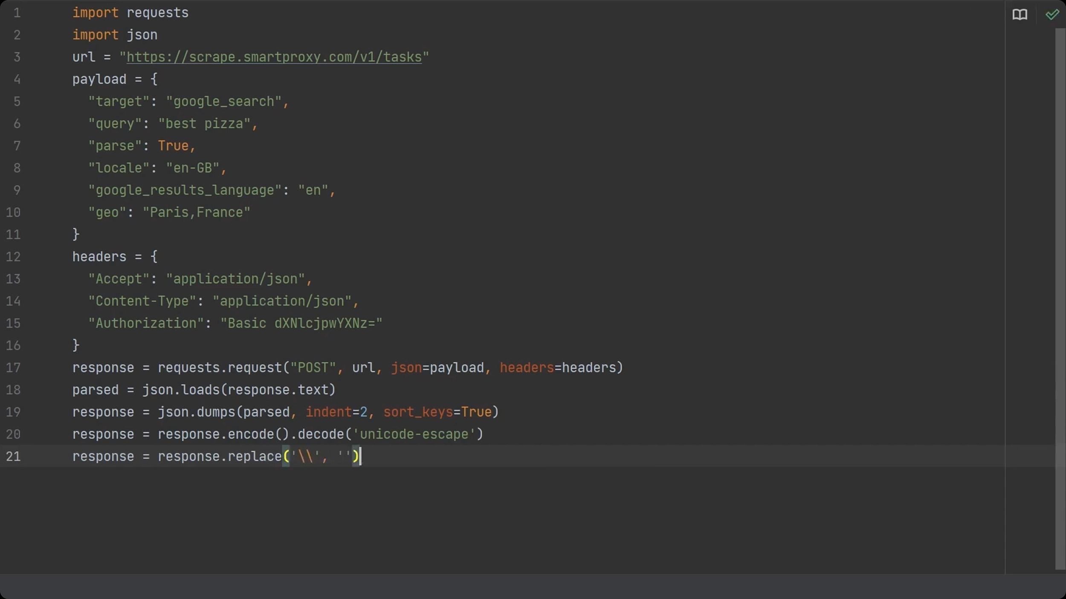Click line number 21 in the gutter
1066x599 pixels.
pyautogui.click(x=13, y=456)
